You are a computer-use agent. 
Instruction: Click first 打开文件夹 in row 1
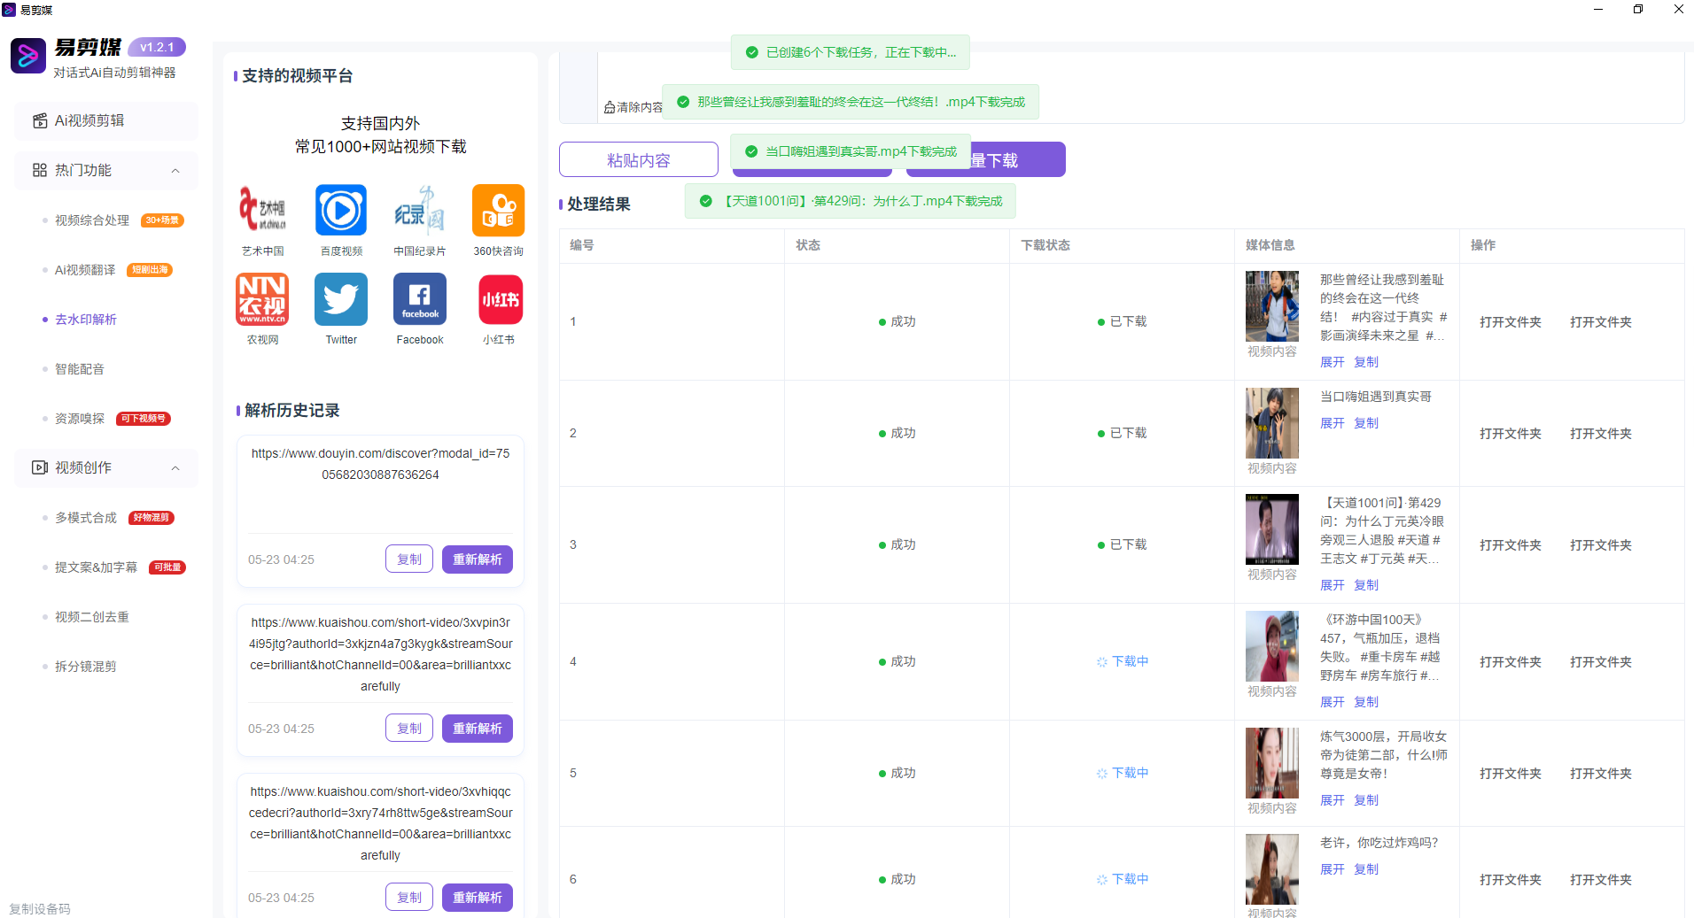pyautogui.click(x=1511, y=322)
